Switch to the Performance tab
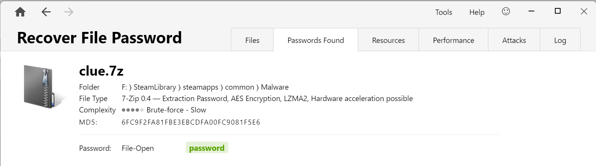 tap(454, 40)
